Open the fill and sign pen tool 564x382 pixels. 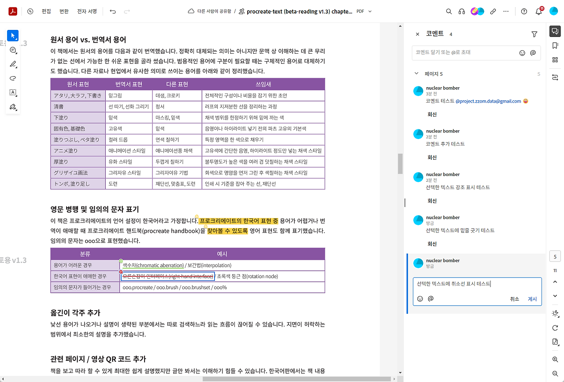pos(13,107)
